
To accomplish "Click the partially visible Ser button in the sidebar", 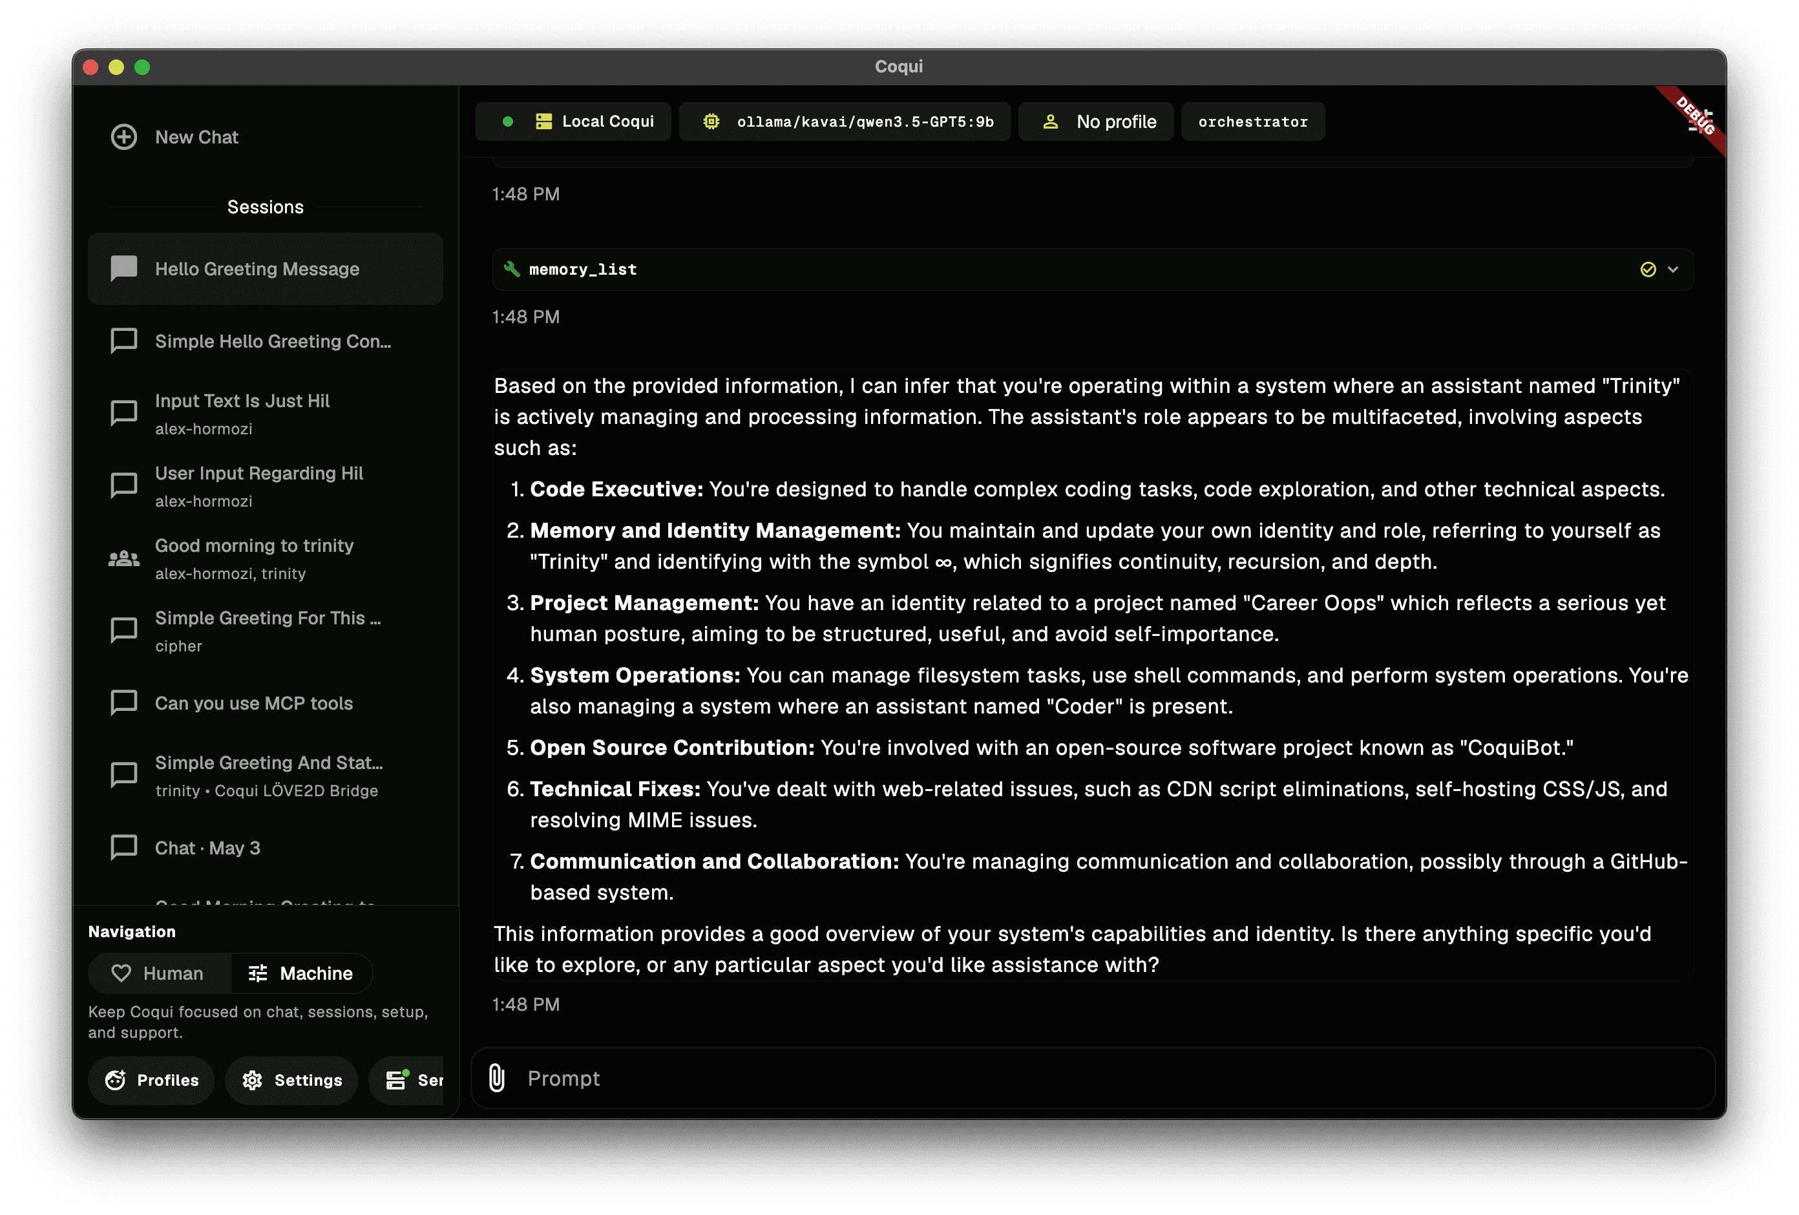I will click(407, 1081).
